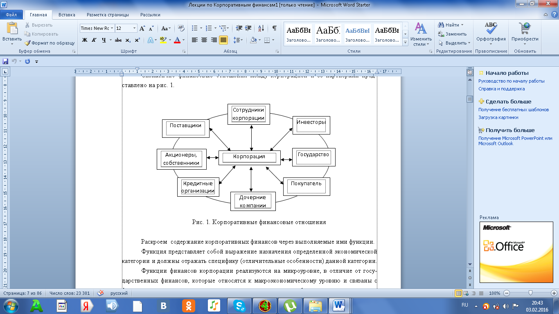Toggle italic (К) formatting
Viewport: 559px width, 314px height.
(x=94, y=40)
